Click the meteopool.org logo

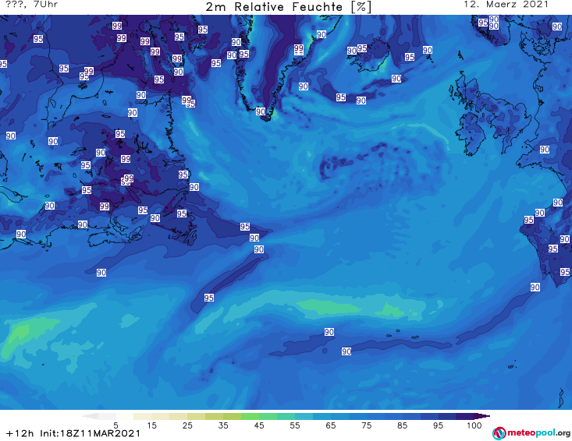click(x=531, y=433)
